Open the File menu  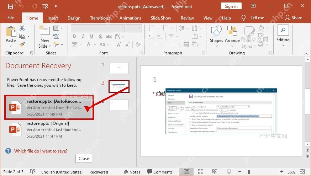[x=11, y=18]
